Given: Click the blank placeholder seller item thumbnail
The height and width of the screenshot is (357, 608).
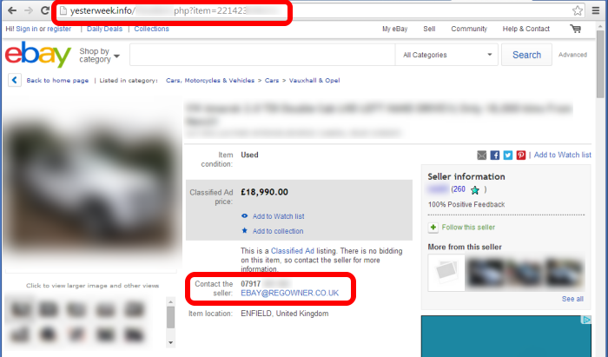Looking at the screenshot, I should click(446, 273).
